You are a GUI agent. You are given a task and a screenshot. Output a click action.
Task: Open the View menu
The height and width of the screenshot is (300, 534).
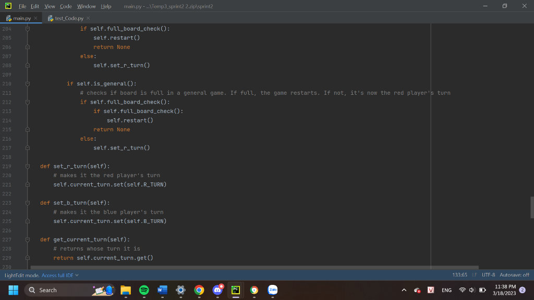point(50,6)
